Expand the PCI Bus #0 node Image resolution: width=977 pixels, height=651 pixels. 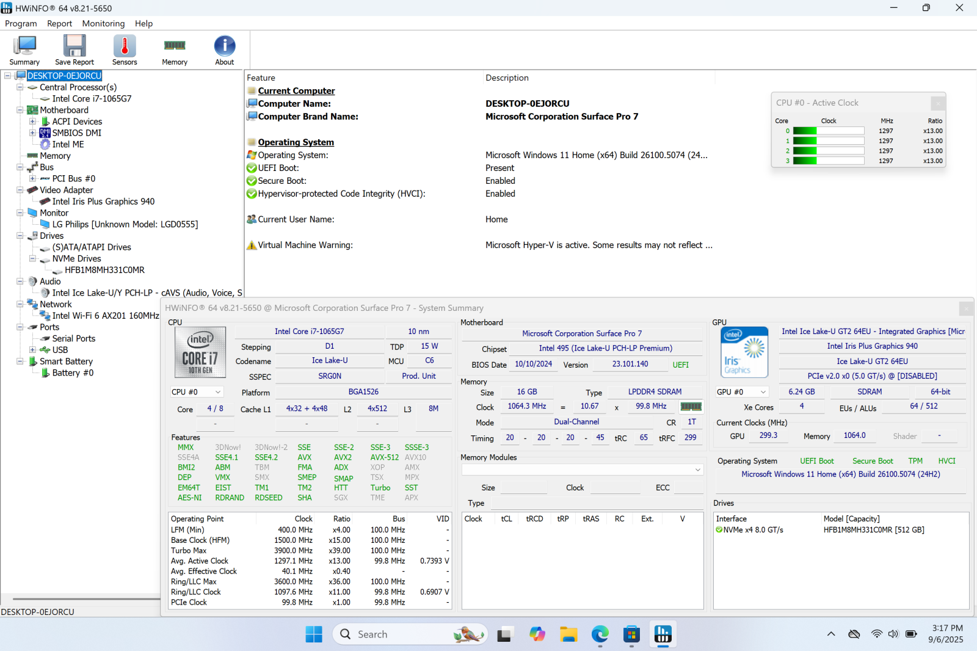point(32,179)
